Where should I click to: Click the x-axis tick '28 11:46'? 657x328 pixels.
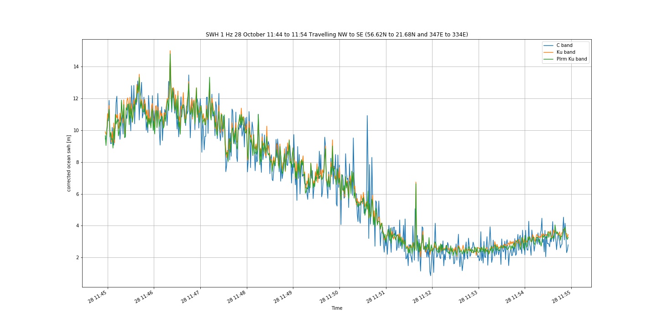pyautogui.click(x=145, y=297)
